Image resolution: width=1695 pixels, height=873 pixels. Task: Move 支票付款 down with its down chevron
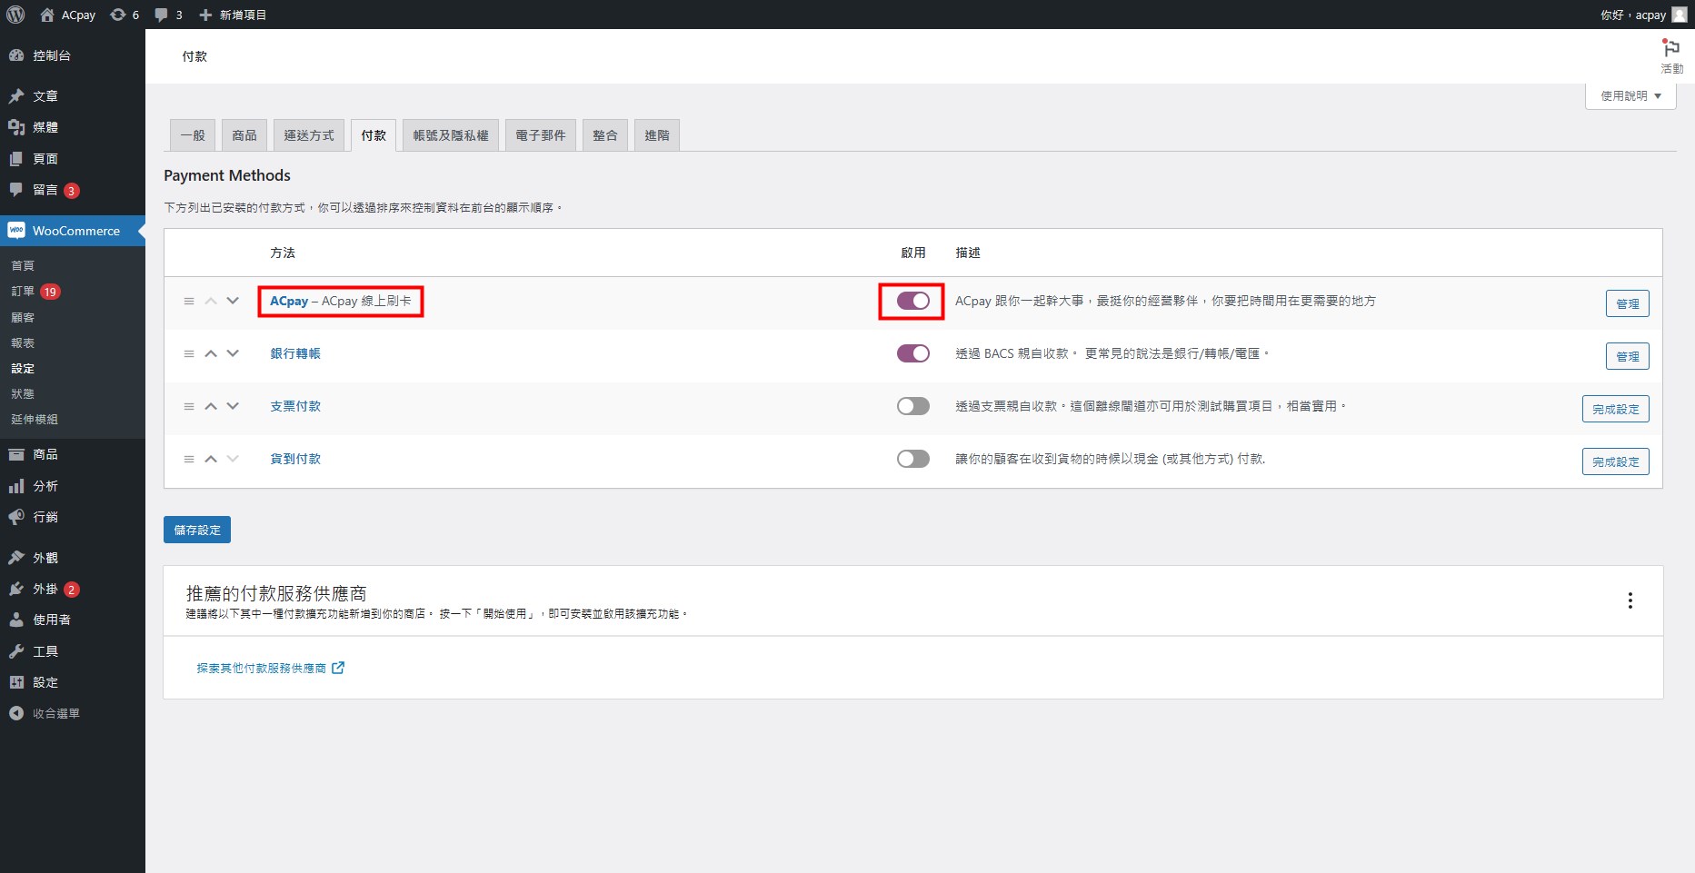coord(233,406)
